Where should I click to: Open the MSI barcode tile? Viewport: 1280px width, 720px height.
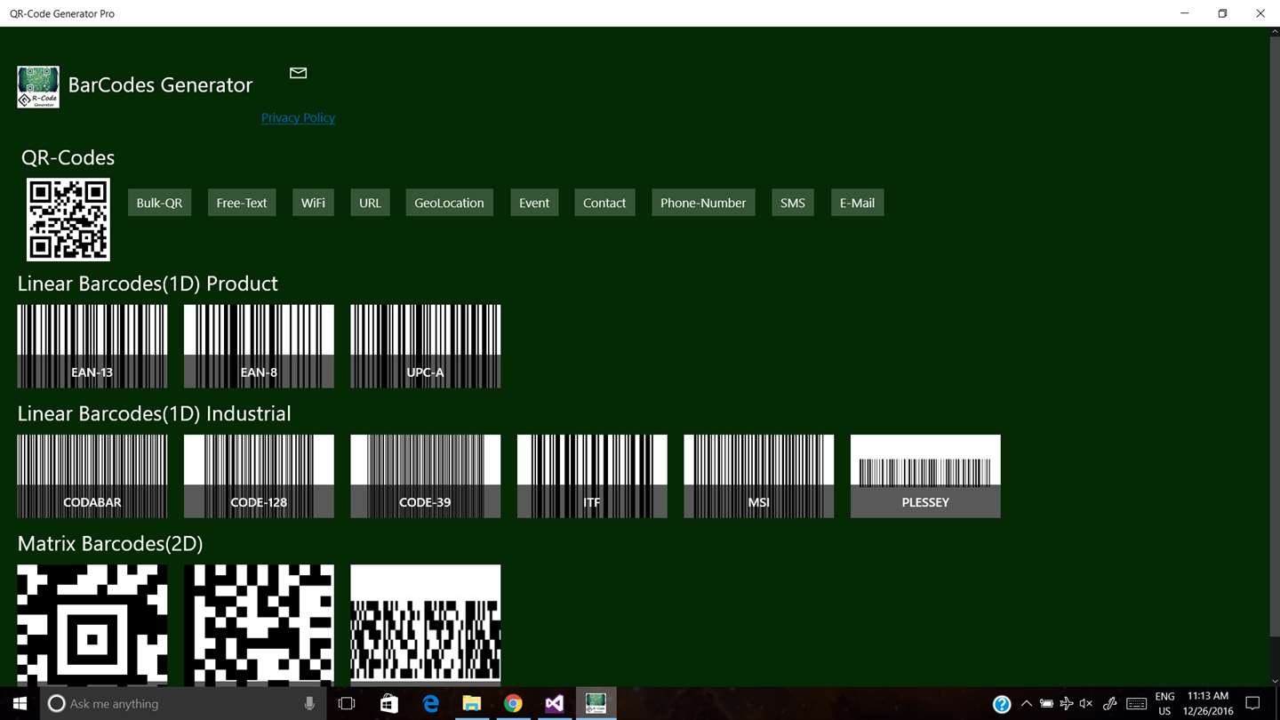tap(759, 476)
